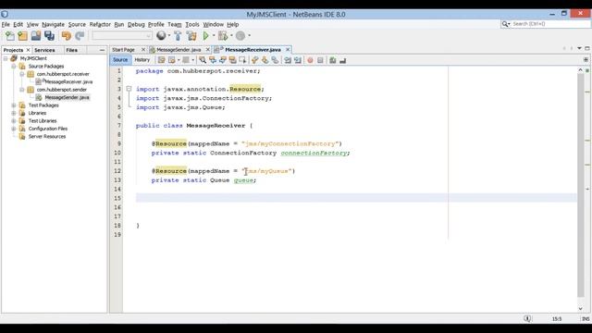This screenshot has height=333, width=592.
Task: Click the Shift Line Right icon
Action: click(x=298, y=60)
